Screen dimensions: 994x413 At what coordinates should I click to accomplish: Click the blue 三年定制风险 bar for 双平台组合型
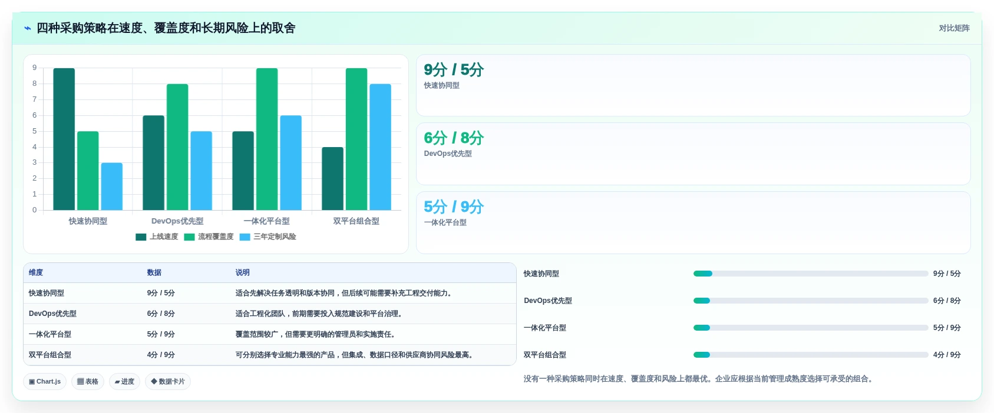(381, 147)
